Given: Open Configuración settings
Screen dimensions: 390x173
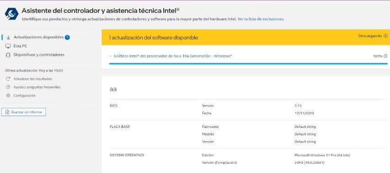Looking at the screenshot, I should [24, 96].
